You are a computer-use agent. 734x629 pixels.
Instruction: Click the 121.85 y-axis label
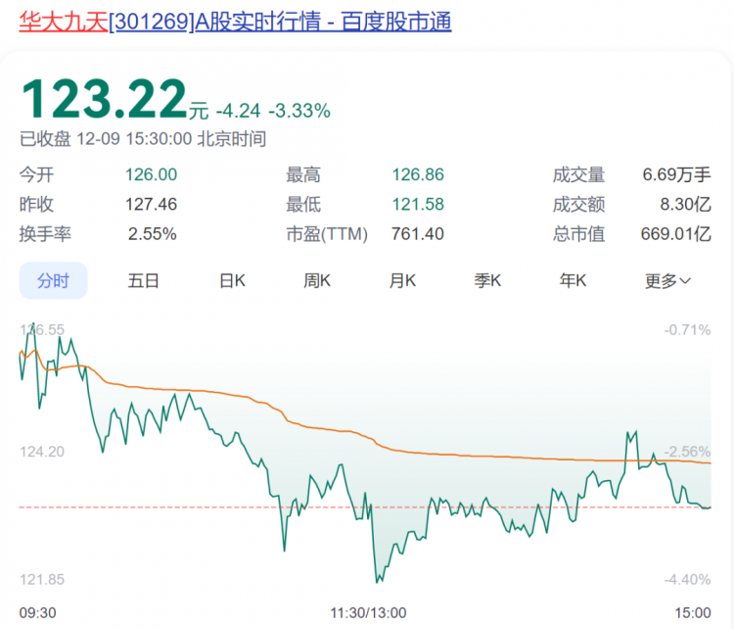[42, 580]
